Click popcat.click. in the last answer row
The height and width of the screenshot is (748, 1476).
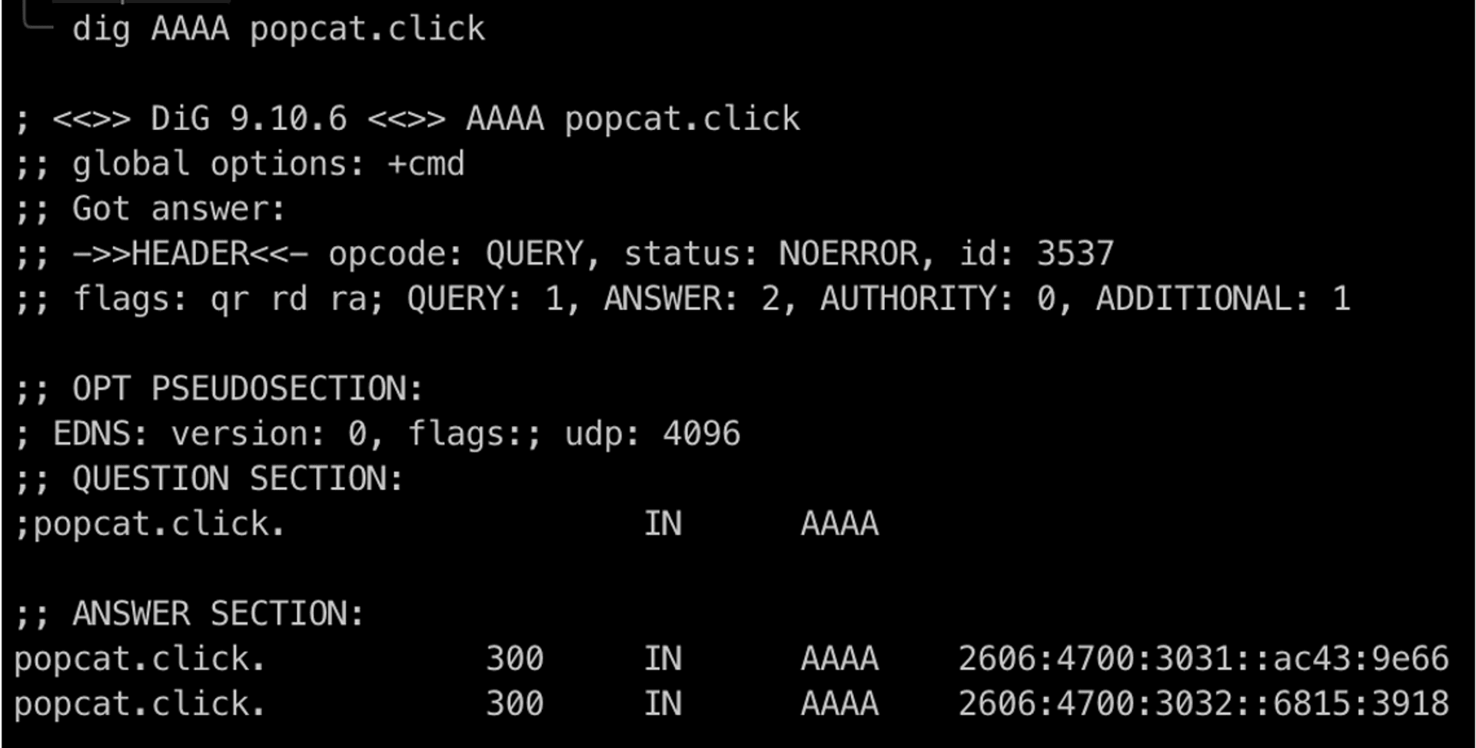click(140, 704)
